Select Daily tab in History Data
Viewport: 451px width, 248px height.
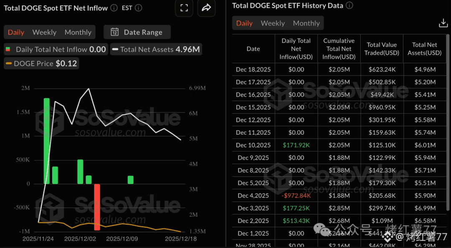tap(244, 23)
